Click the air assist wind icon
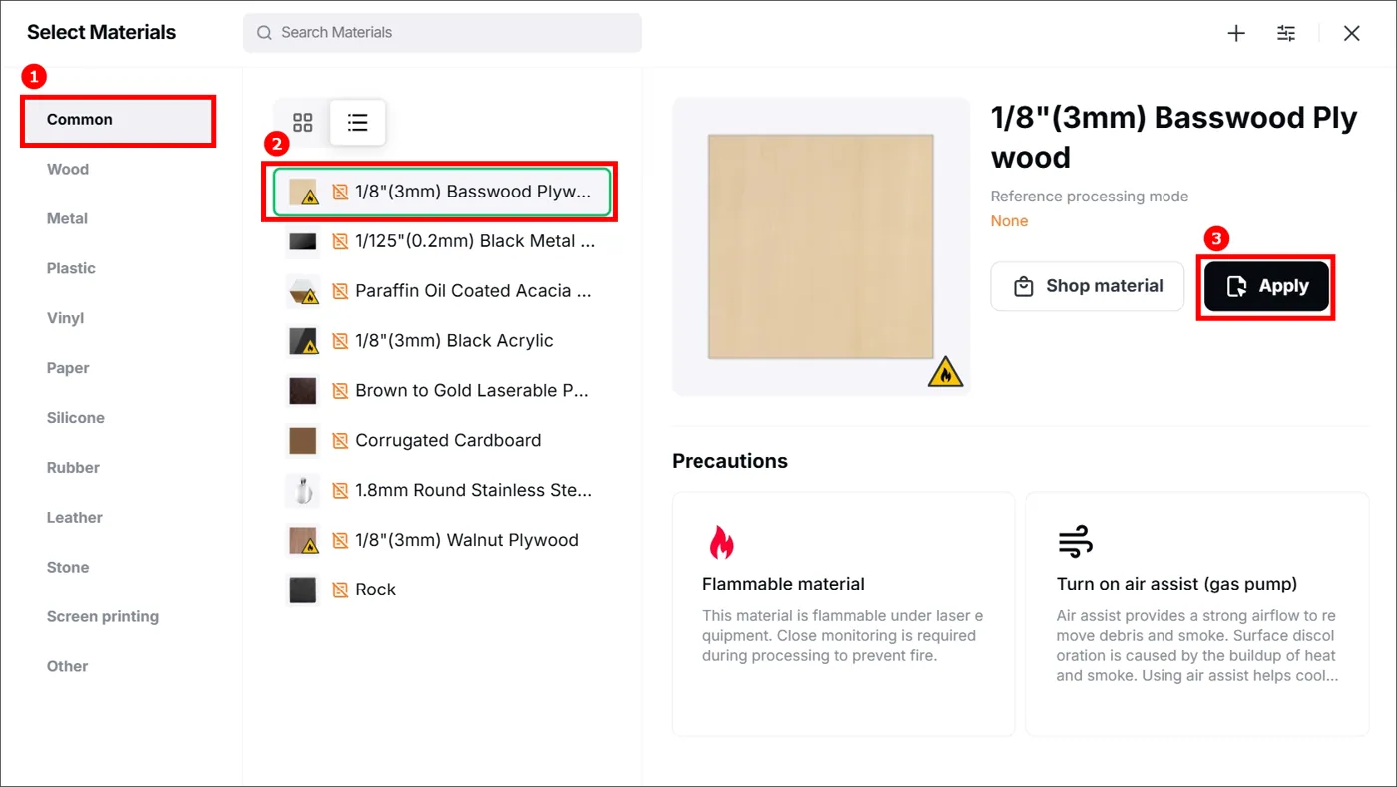 pos(1075,543)
